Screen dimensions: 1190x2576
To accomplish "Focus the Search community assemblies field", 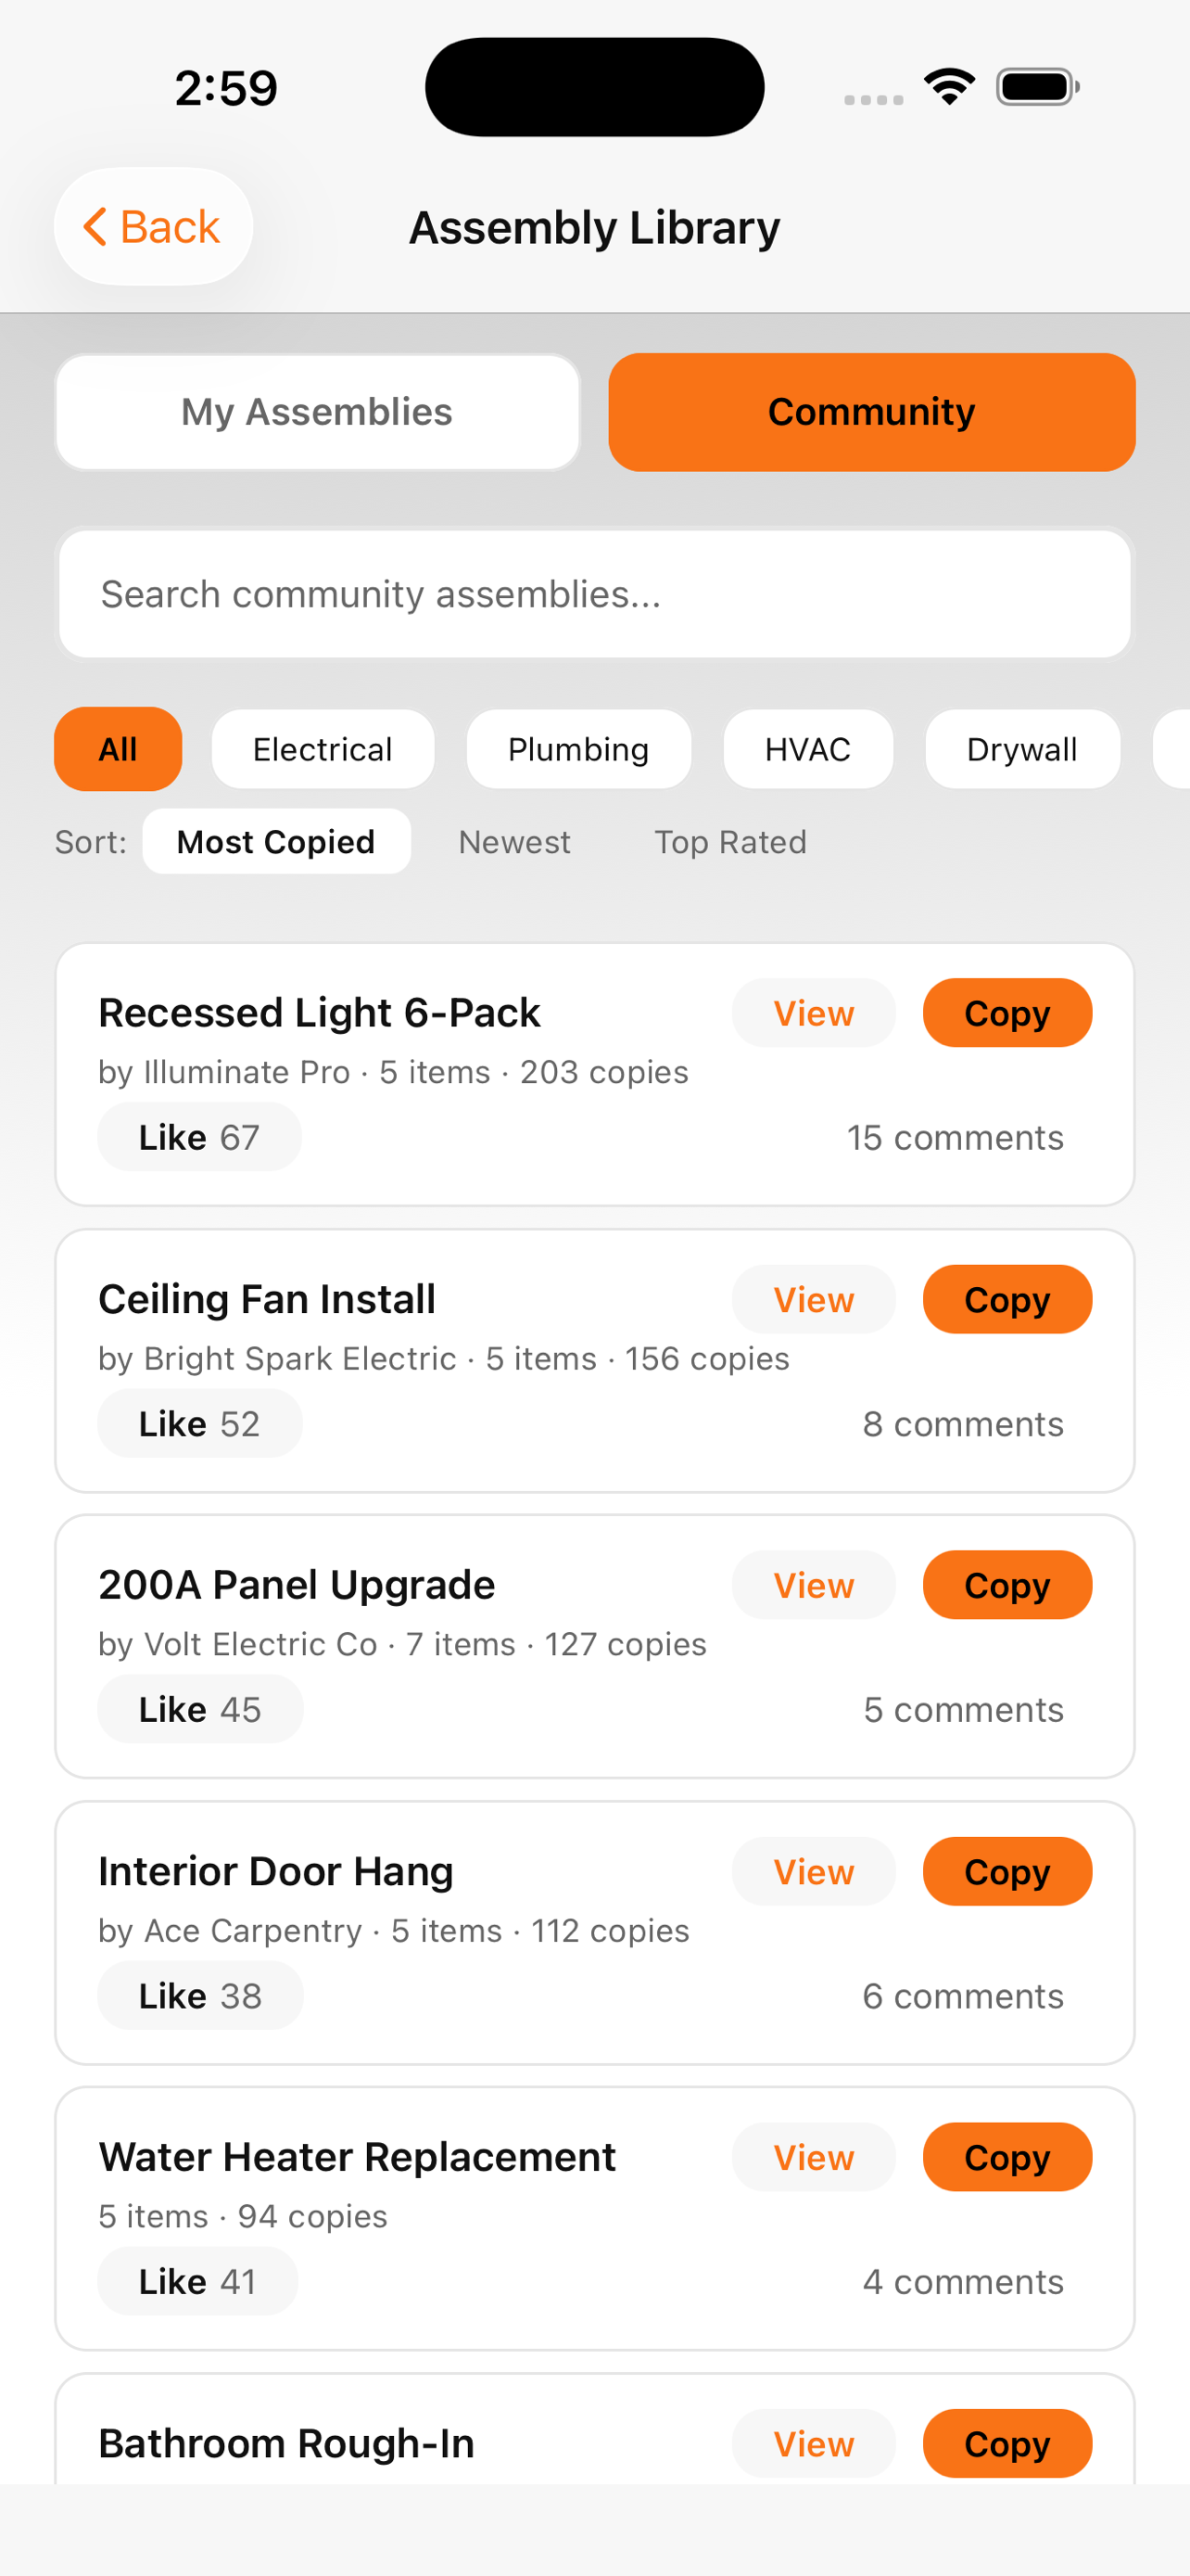I will pos(594,594).
